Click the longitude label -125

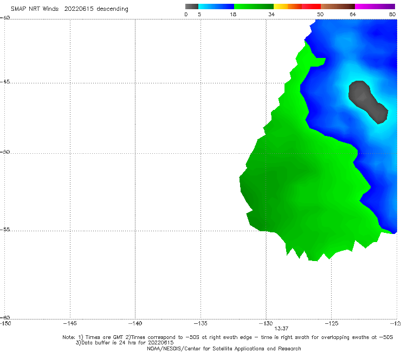[x=332, y=323]
